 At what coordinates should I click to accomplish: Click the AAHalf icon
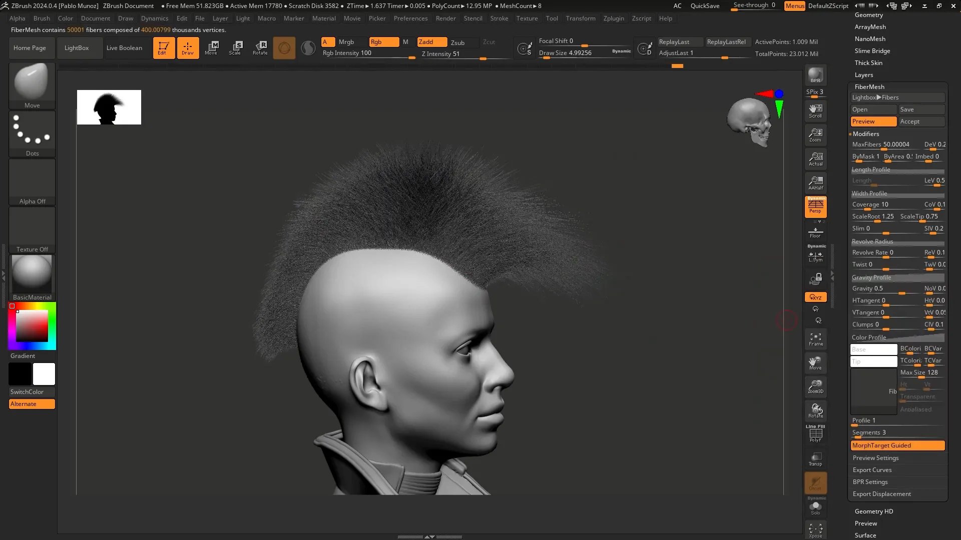815,183
